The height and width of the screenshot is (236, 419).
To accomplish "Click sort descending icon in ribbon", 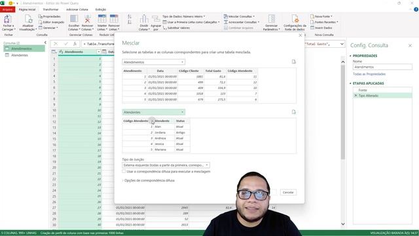I will (x=130, y=22).
